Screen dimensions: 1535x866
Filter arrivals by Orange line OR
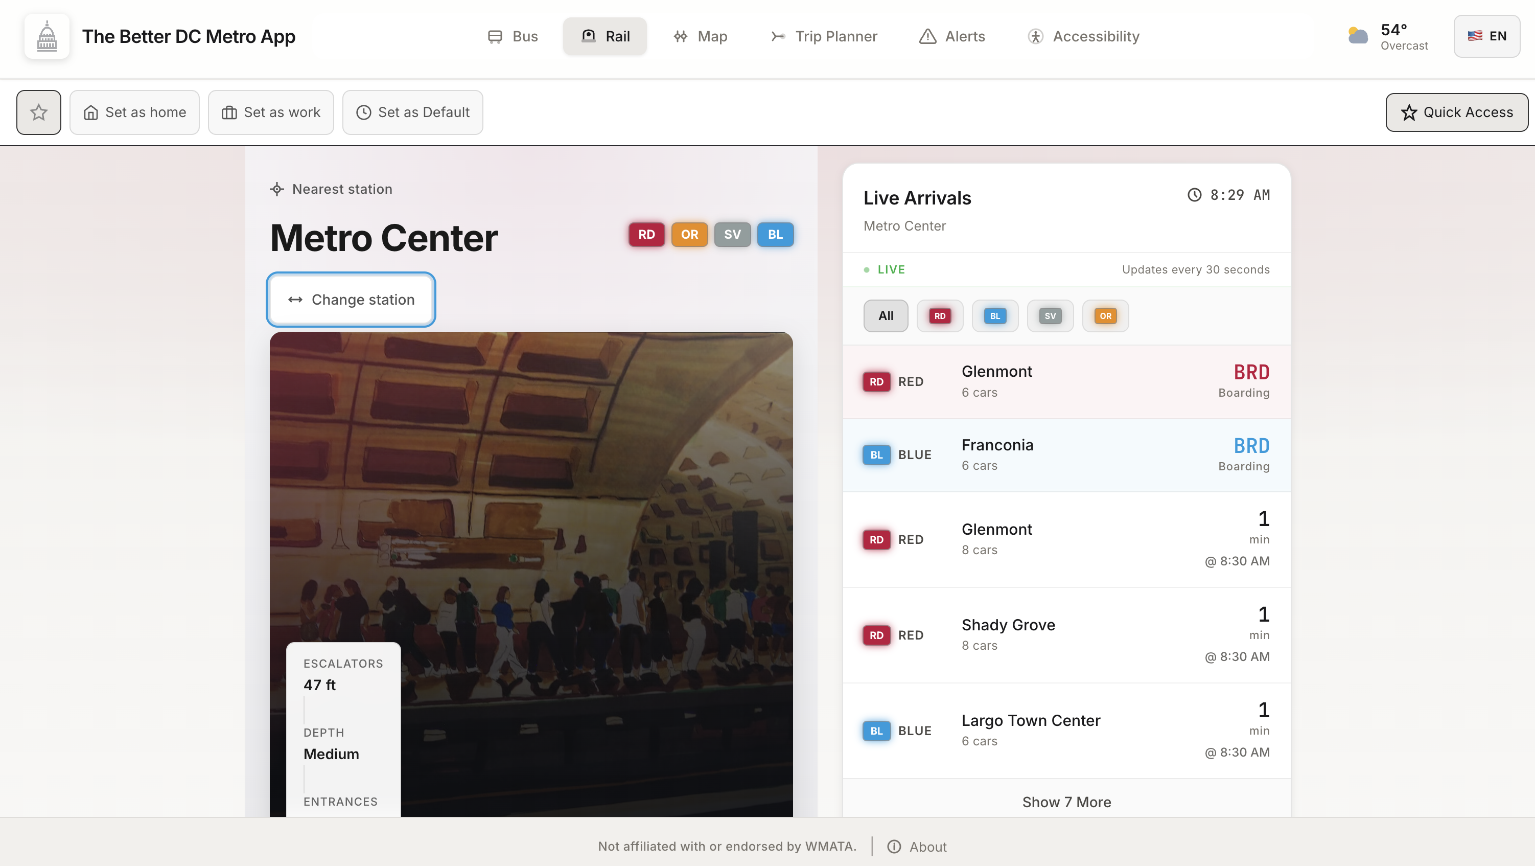click(x=1105, y=316)
